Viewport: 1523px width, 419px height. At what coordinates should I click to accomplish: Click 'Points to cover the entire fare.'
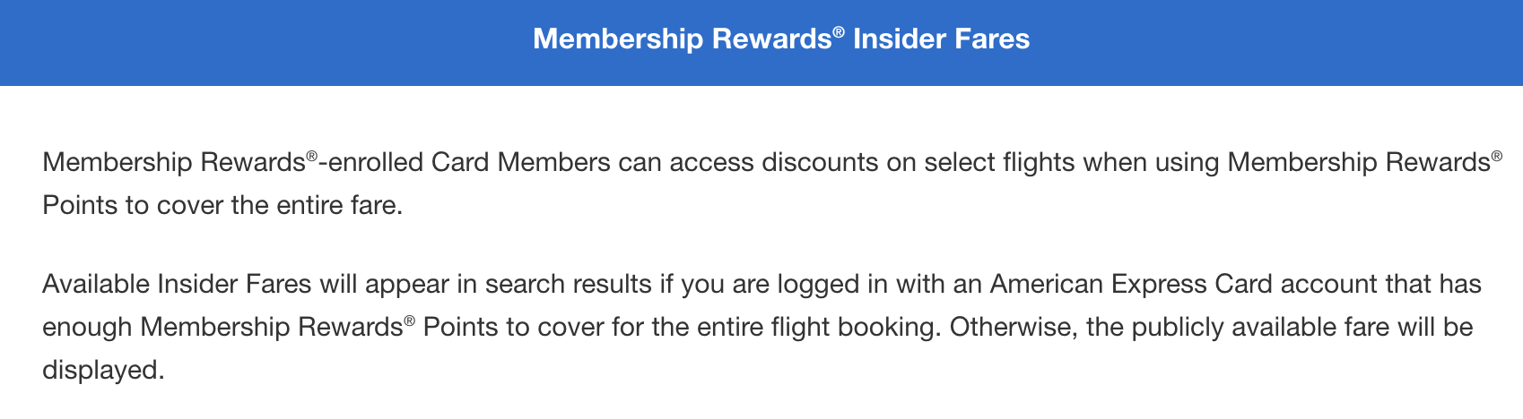coord(222,205)
